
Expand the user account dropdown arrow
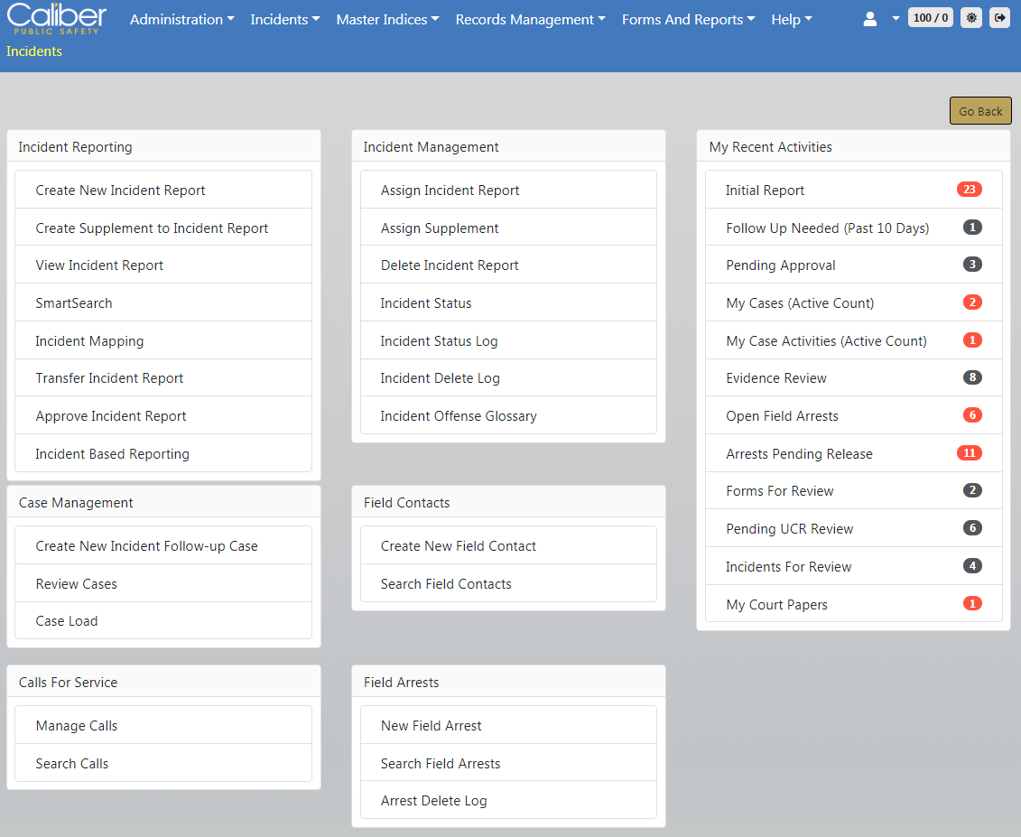point(896,19)
